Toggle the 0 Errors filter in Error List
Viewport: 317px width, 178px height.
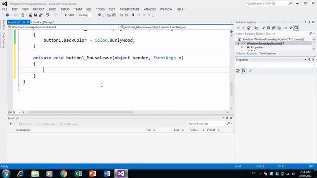(x=26, y=124)
